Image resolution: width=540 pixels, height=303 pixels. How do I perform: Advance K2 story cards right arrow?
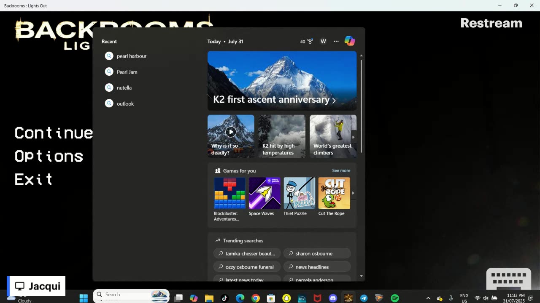coord(354,137)
